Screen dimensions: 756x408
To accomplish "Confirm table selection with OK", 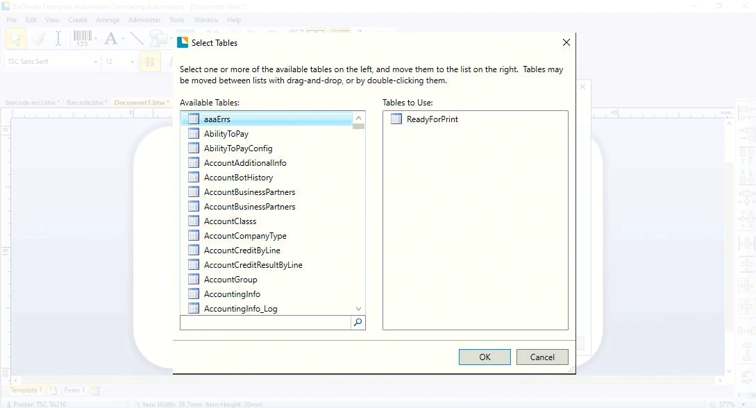I will (x=485, y=357).
